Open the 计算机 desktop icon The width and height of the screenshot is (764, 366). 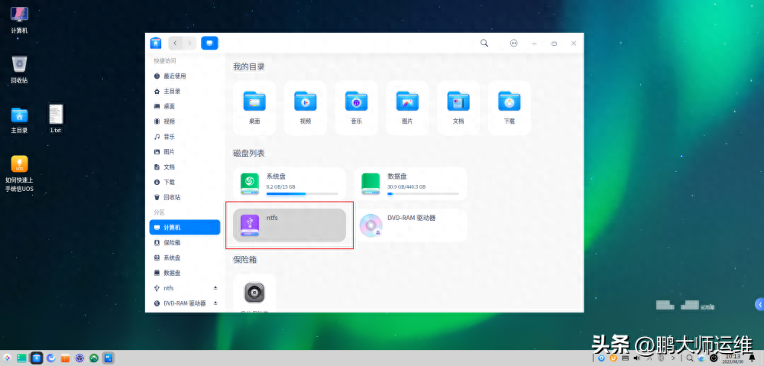[20, 20]
